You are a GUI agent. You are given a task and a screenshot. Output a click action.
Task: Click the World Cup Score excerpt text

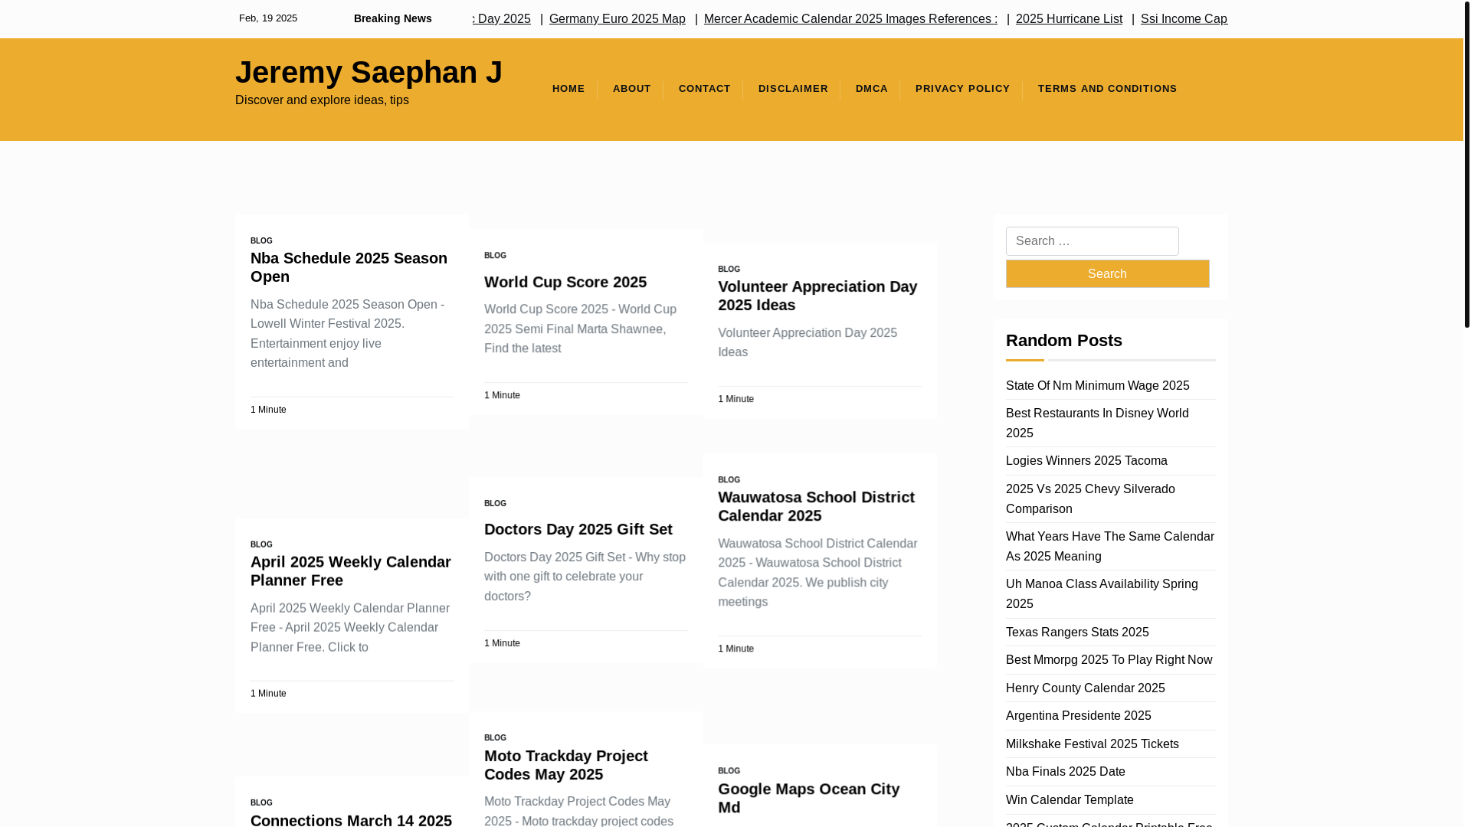580,329
